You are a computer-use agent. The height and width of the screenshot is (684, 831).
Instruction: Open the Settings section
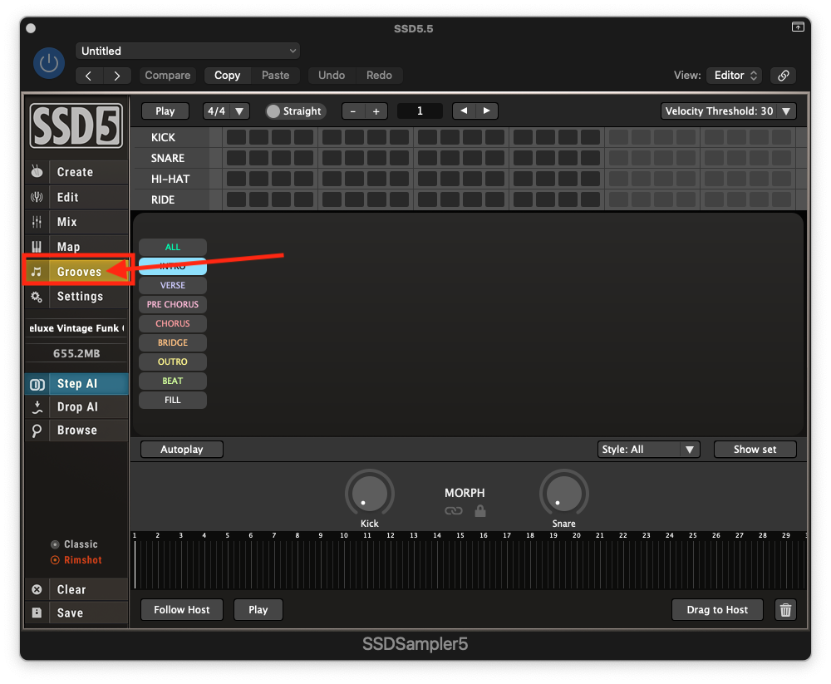(x=76, y=297)
